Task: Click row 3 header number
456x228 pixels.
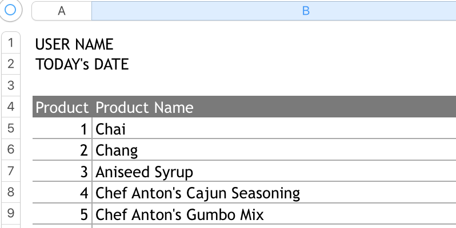Action: click(11, 85)
